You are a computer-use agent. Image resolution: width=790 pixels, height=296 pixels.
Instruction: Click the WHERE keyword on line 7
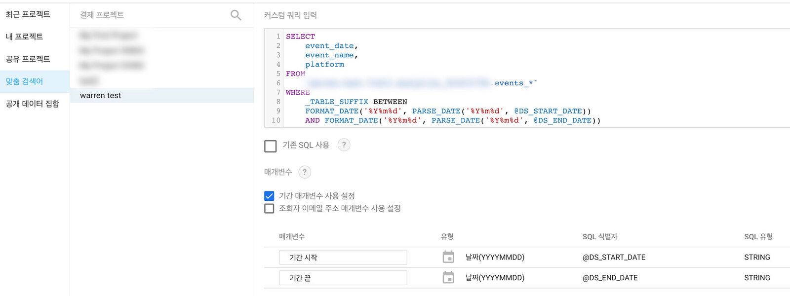(298, 93)
